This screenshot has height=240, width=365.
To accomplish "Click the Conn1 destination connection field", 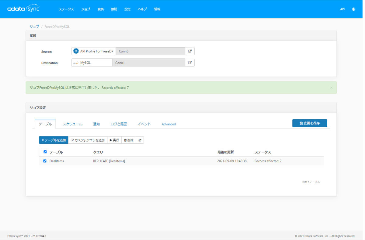I will pos(149,63).
